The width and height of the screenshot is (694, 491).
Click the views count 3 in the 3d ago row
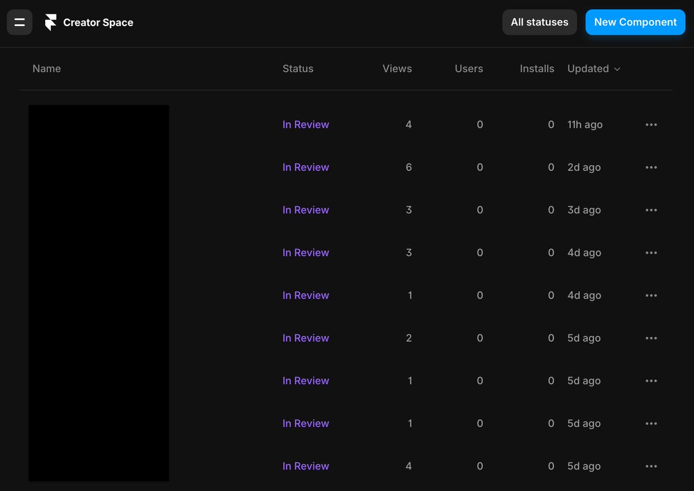click(x=409, y=211)
